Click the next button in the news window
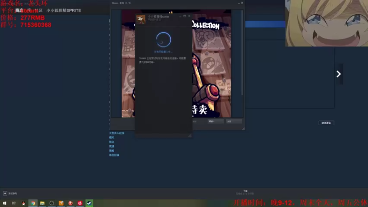368x207 pixels. pos(215,121)
